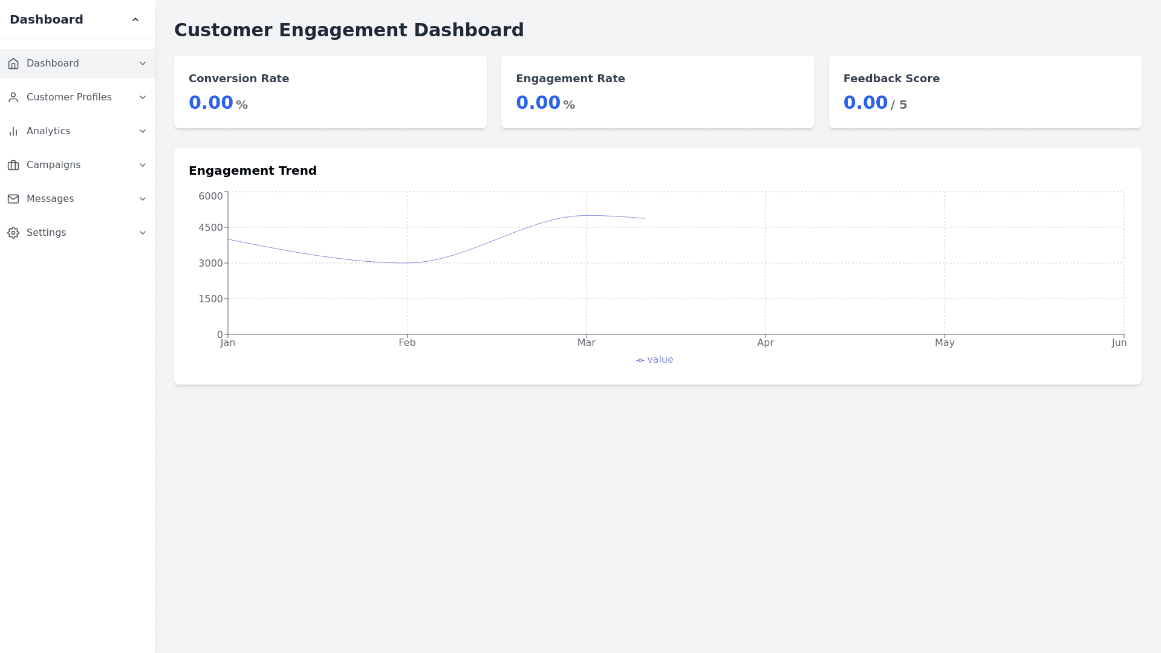This screenshot has height=653, width=1161.
Task: Click the bar chart Analytics icon
Action: pyautogui.click(x=13, y=131)
